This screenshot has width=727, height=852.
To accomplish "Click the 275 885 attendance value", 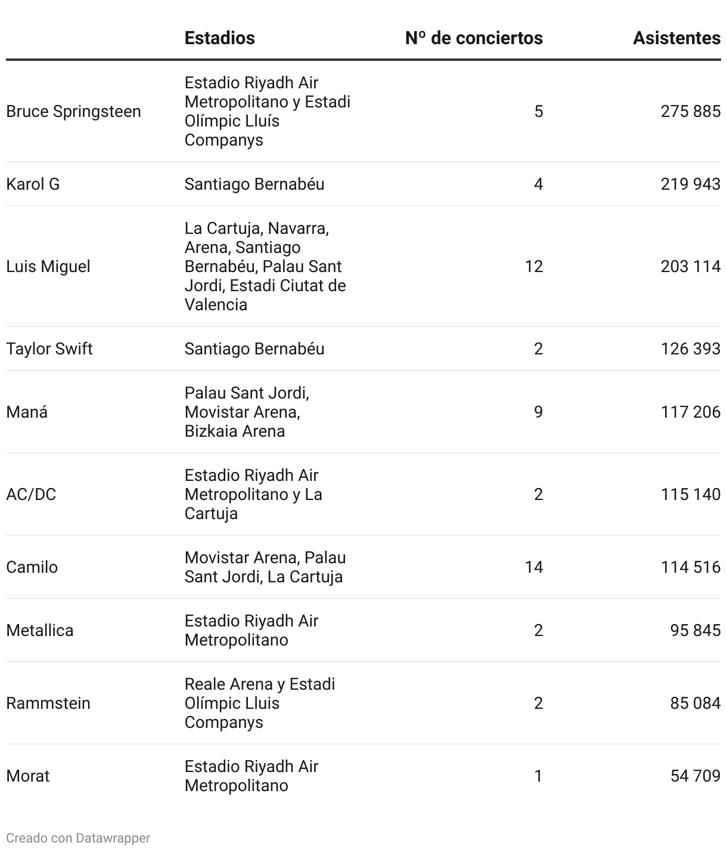I will click(690, 112).
